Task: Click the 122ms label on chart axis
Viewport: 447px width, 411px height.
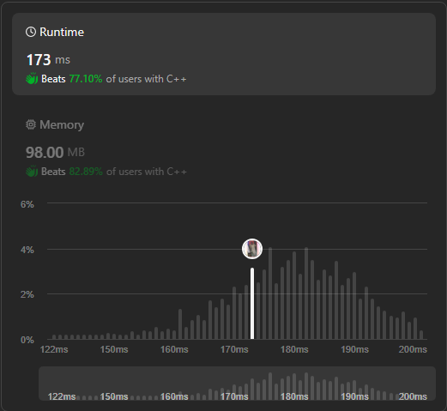Action: pos(54,349)
